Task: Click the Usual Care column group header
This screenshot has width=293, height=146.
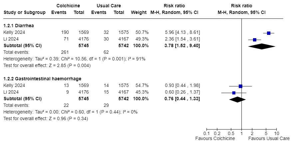Action: pos(109,6)
